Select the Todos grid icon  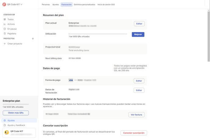(5, 19)
